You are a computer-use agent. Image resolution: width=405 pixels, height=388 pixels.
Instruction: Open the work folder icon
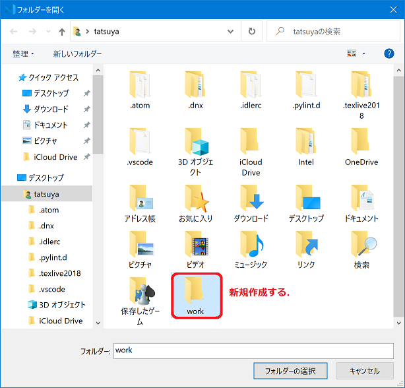(195, 291)
